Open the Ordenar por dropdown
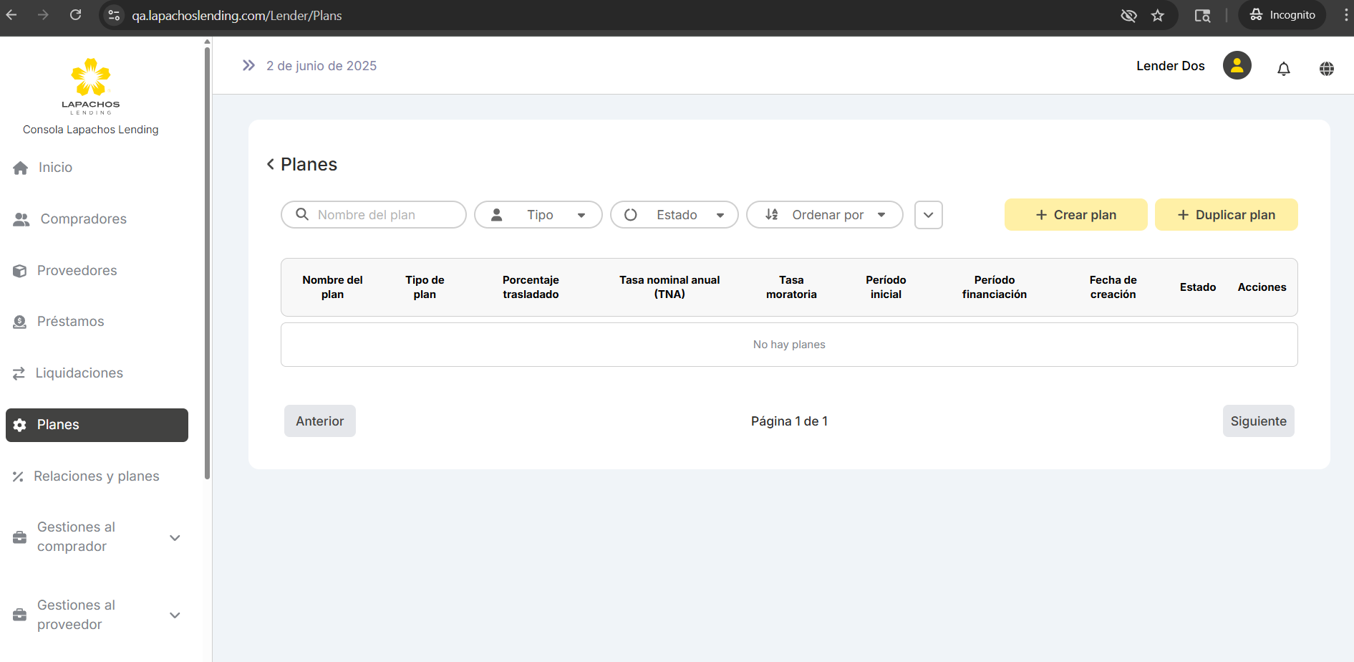The height and width of the screenshot is (662, 1354). coord(825,215)
